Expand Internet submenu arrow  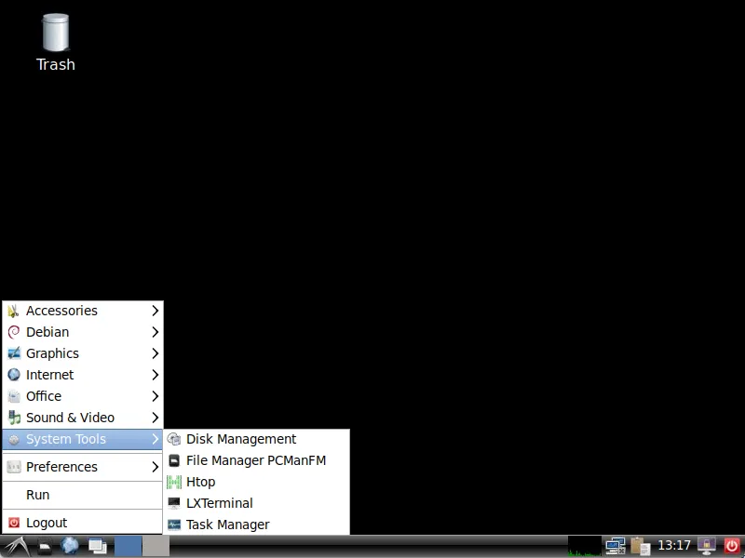155,375
